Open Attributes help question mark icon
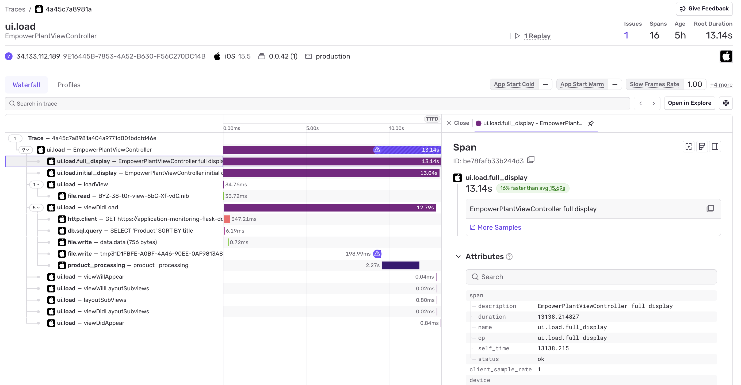741x385 pixels. click(509, 256)
